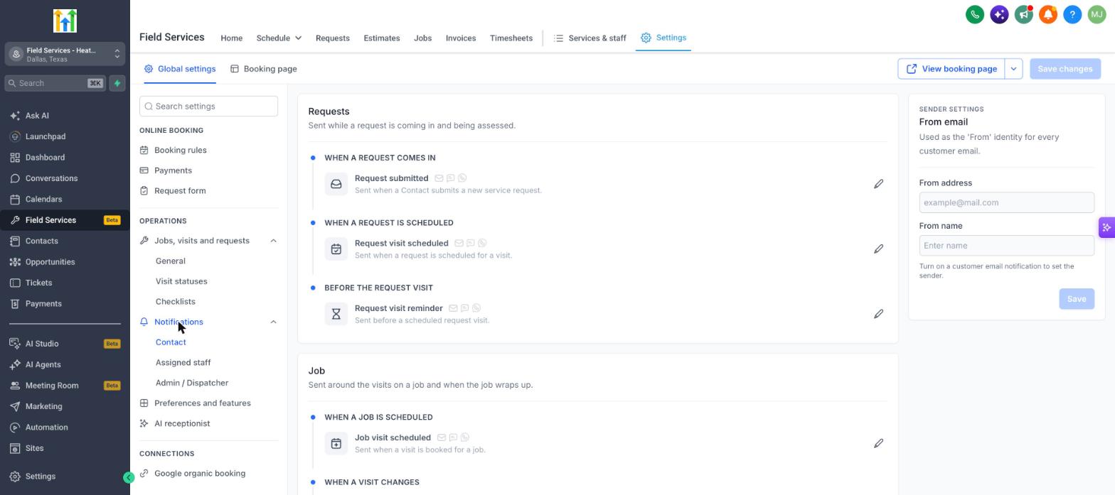Open the purple AI sparkle icon in header
The image size is (1115, 495).
pos(999,14)
